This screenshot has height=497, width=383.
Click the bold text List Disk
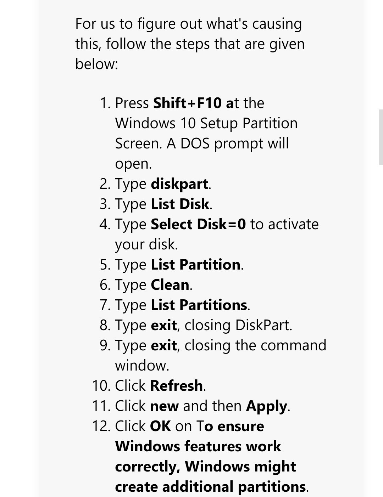click(180, 204)
